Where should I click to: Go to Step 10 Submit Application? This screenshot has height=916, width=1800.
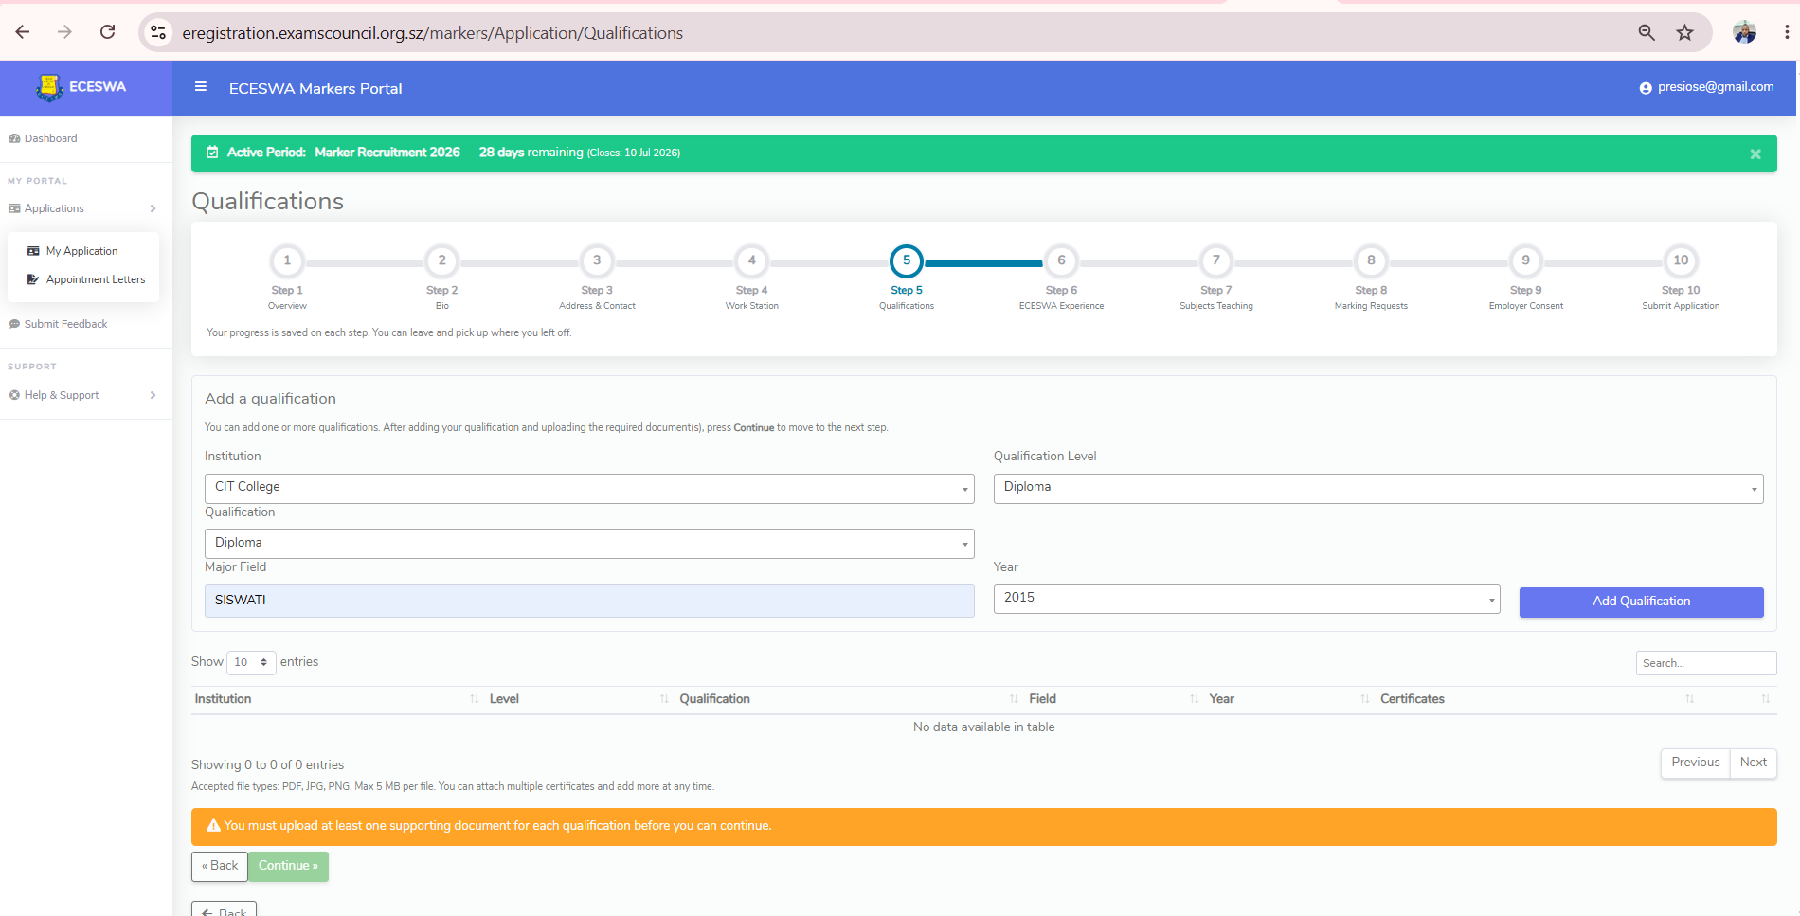1681,260
